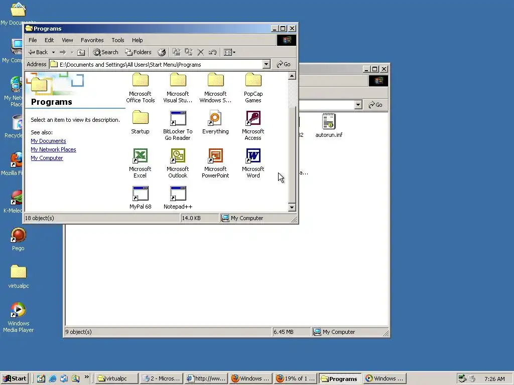Select the Microsoft Excel shortcut
Viewport: 514px width, 385px height.
pos(141,163)
